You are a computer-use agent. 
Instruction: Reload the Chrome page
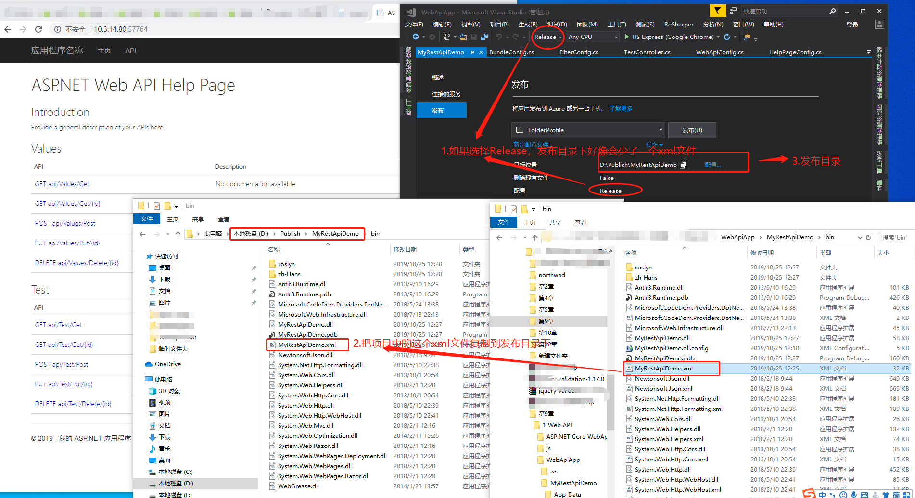38,29
